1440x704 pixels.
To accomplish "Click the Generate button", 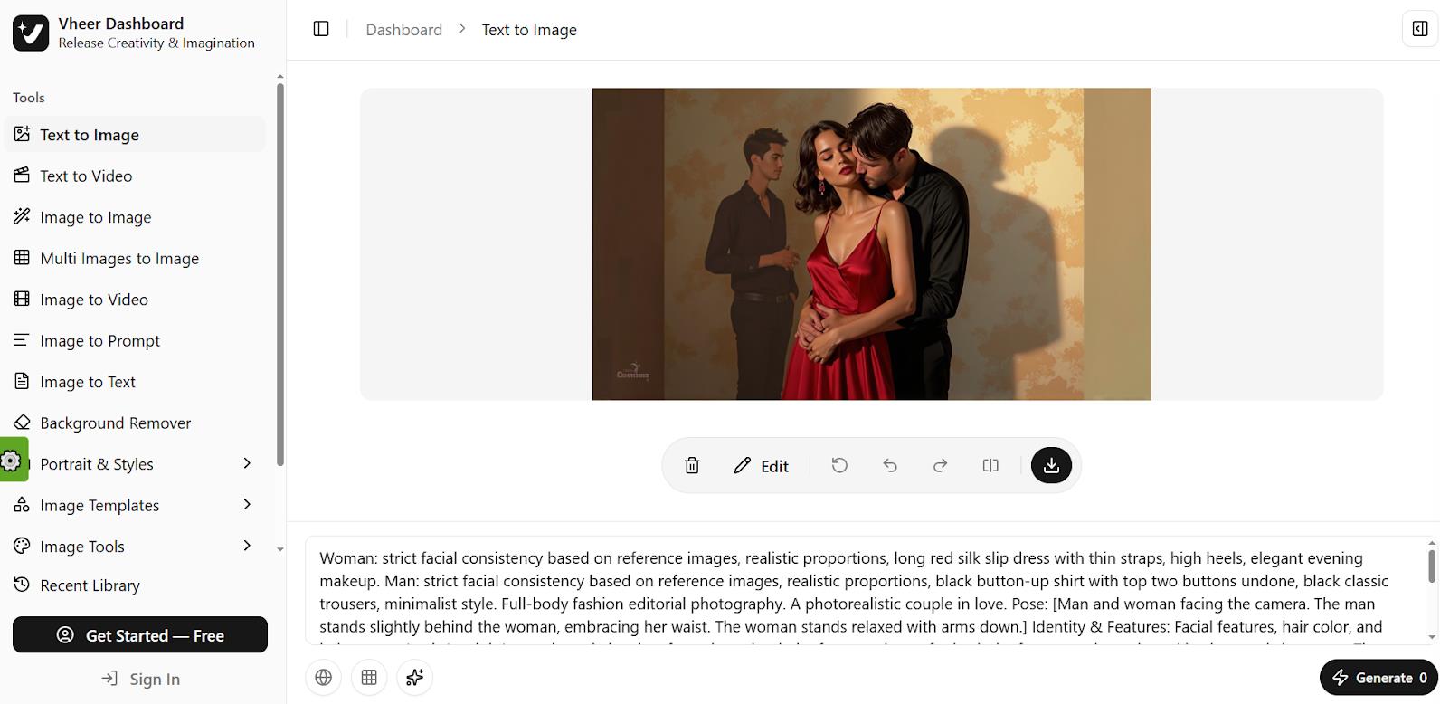I will (1378, 677).
